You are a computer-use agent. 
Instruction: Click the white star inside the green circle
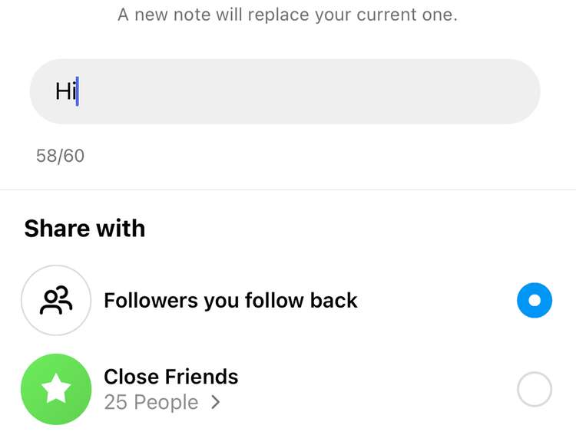[x=56, y=389]
